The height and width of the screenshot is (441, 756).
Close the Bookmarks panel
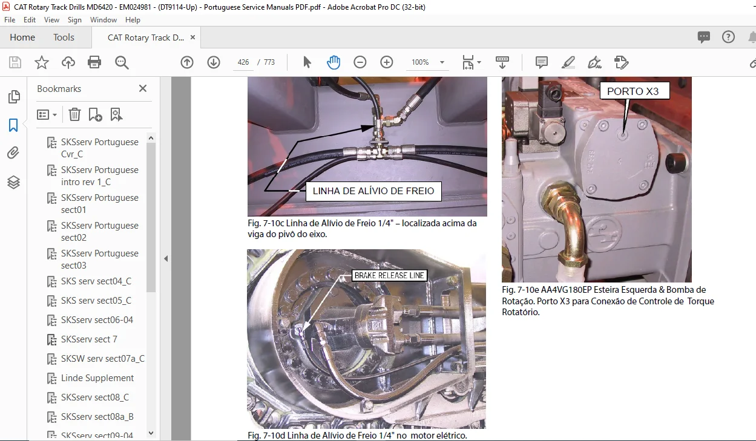pyautogui.click(x=143, y=88)
